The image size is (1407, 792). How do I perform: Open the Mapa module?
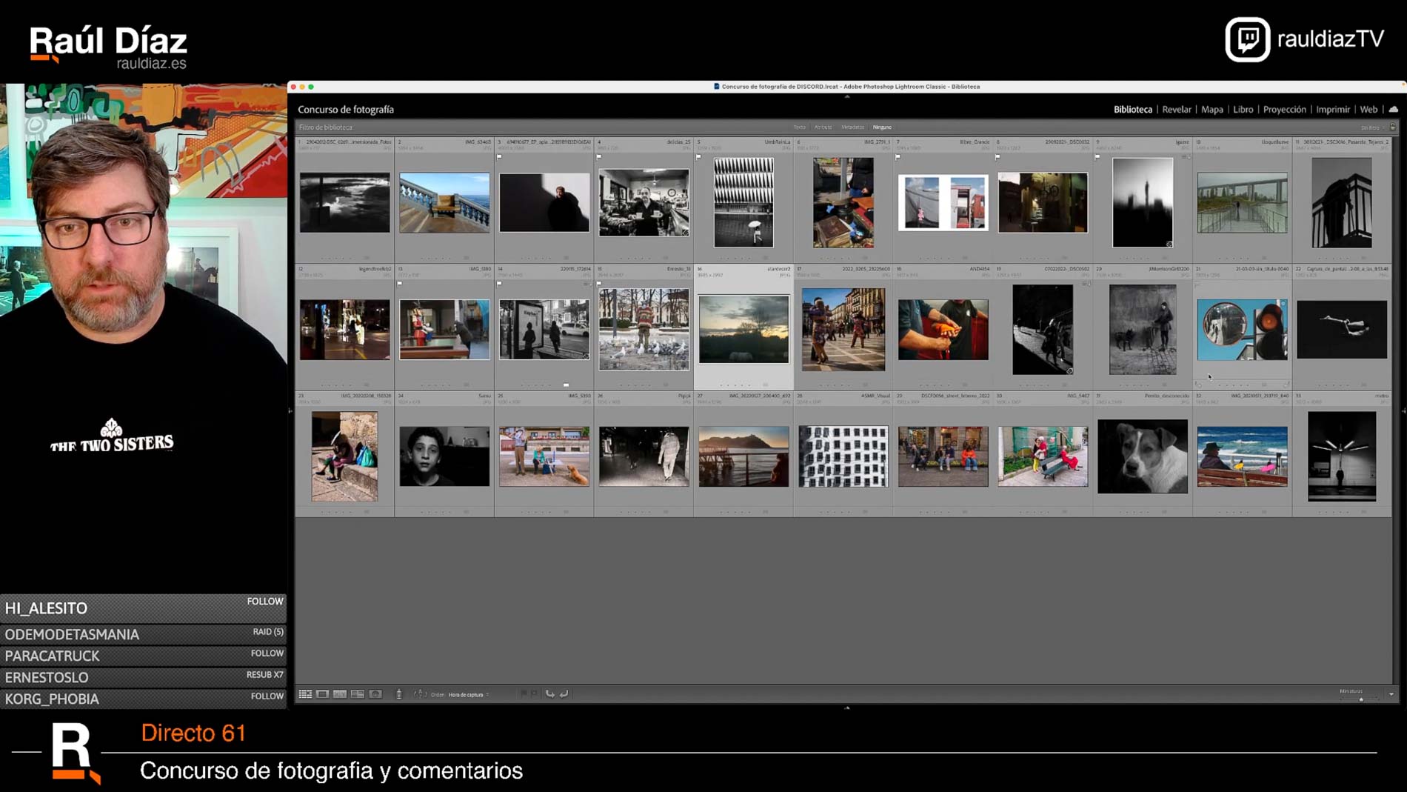coord(1212,110)
